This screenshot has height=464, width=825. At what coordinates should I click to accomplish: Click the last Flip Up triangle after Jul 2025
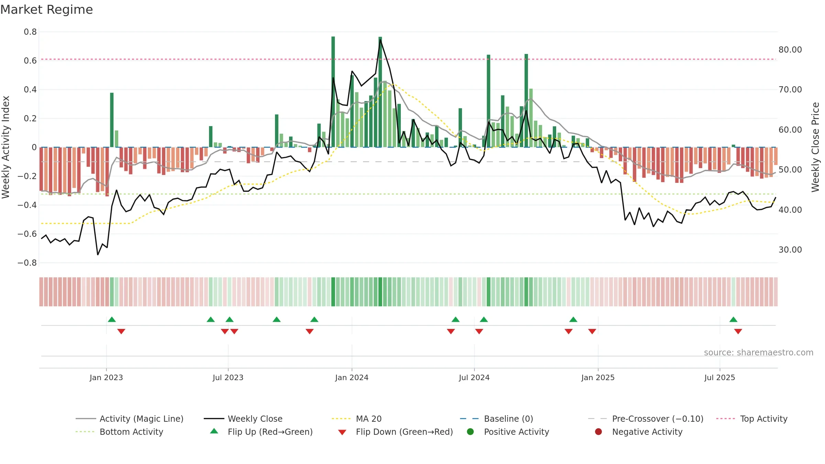(x=733, y=320)
